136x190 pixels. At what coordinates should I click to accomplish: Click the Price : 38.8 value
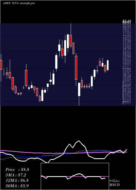[x=17, y=170]
